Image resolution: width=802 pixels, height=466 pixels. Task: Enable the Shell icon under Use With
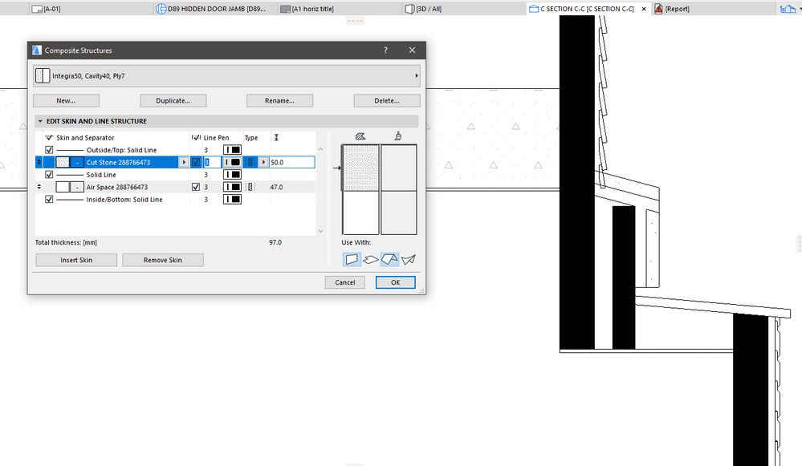point(408,258)
